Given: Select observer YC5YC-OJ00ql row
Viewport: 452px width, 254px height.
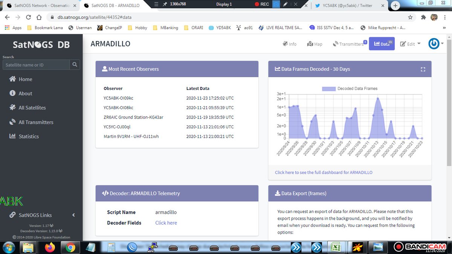Looking at the screenshot, I should coord(177,127).
